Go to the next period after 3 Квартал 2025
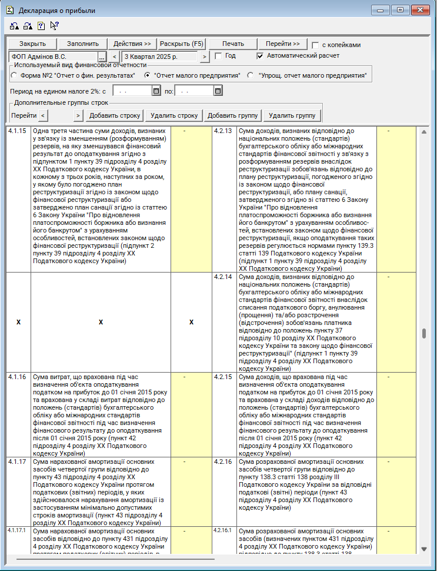The width and height of the screenshot is (437, 571). tap(204, 57)
